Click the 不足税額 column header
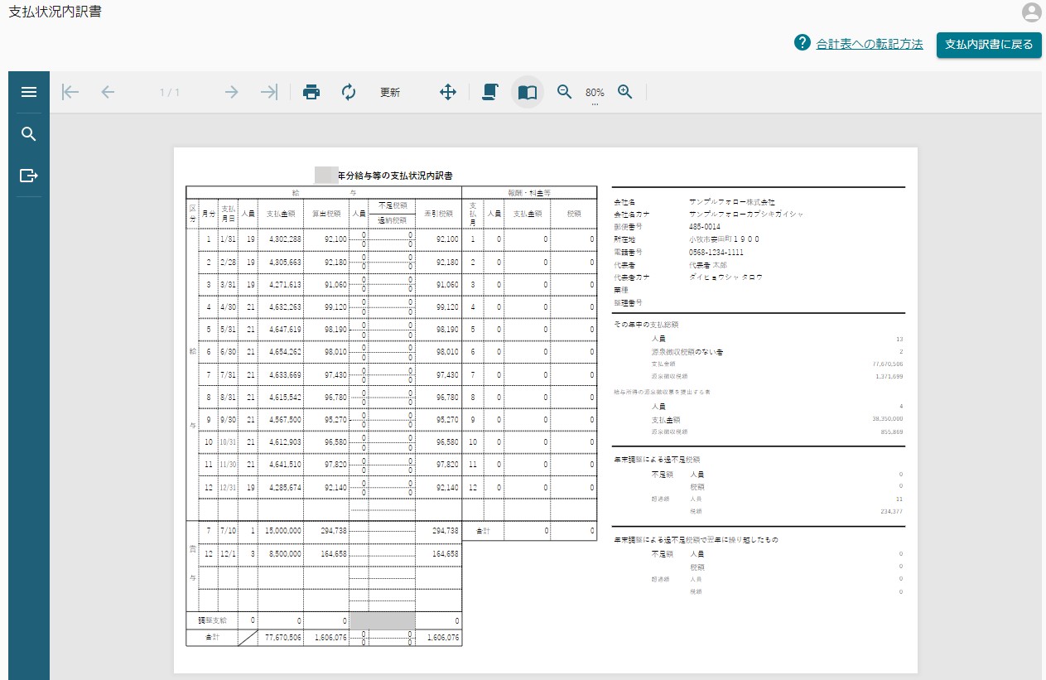This screenshot has height=680, width=1046. pos(391,205)
